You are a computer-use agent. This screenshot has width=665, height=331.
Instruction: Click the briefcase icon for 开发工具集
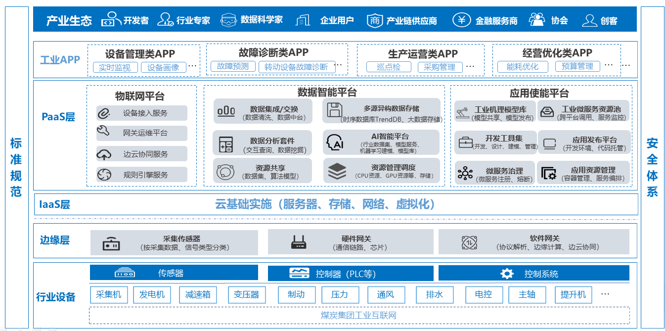465,142
